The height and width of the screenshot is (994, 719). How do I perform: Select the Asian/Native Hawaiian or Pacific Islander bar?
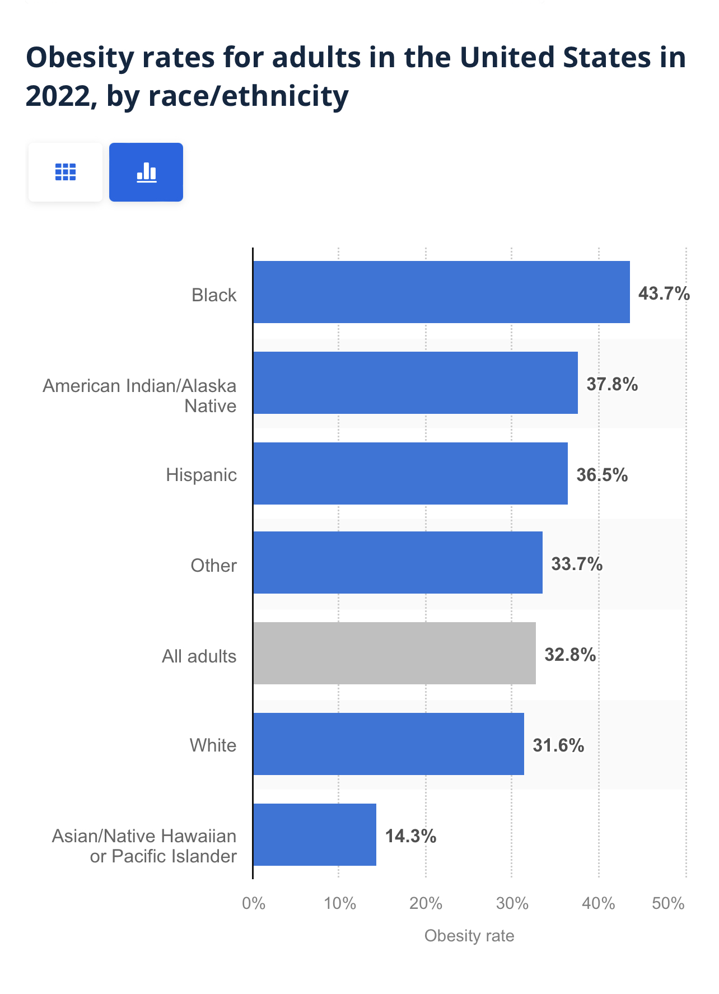click(314, 834)
